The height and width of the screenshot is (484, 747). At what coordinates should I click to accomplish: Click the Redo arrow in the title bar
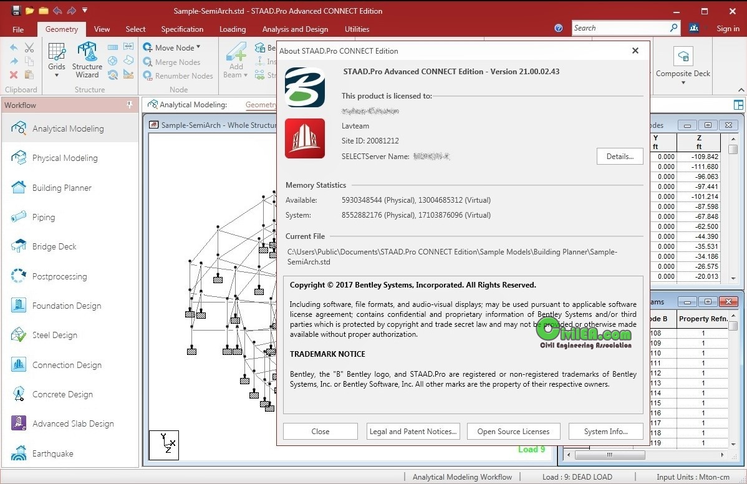(72, 11)
